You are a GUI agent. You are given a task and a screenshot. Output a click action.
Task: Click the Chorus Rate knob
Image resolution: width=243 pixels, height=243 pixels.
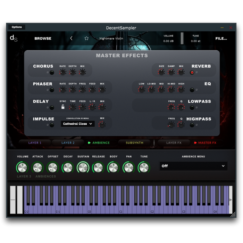tap(62, 72)
